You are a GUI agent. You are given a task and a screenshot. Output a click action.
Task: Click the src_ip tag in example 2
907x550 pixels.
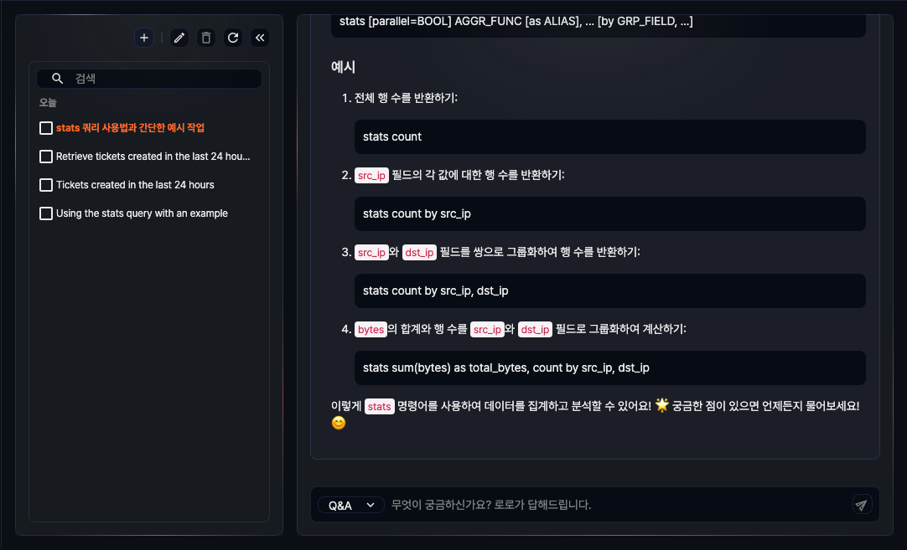click(371, 175)
